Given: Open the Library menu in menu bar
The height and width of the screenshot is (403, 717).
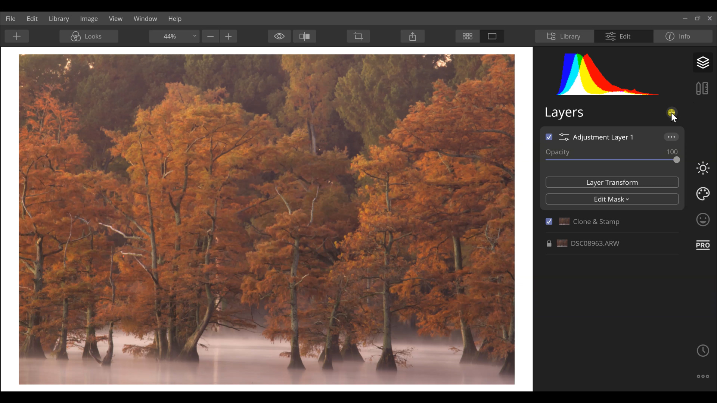Looking at the screenshot, I should tap(59, 19).
